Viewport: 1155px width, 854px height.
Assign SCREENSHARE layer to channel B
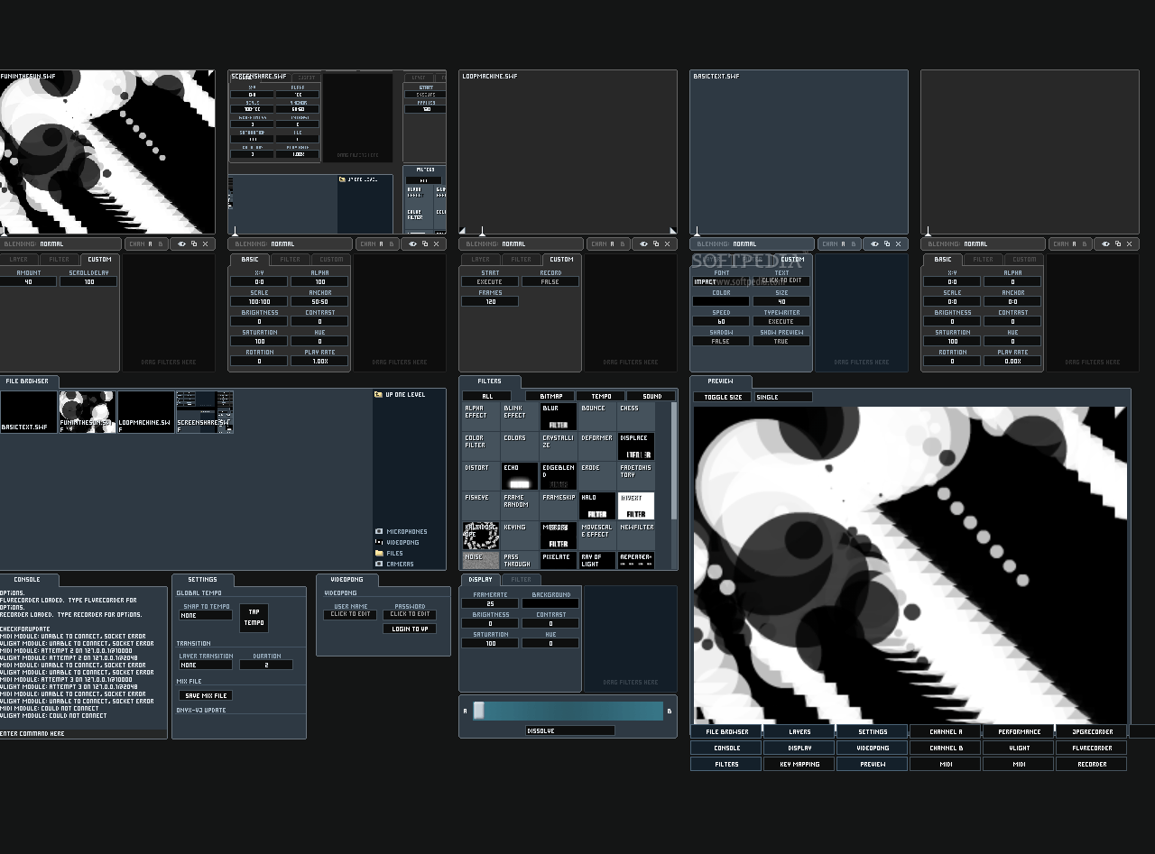[392, 243]
